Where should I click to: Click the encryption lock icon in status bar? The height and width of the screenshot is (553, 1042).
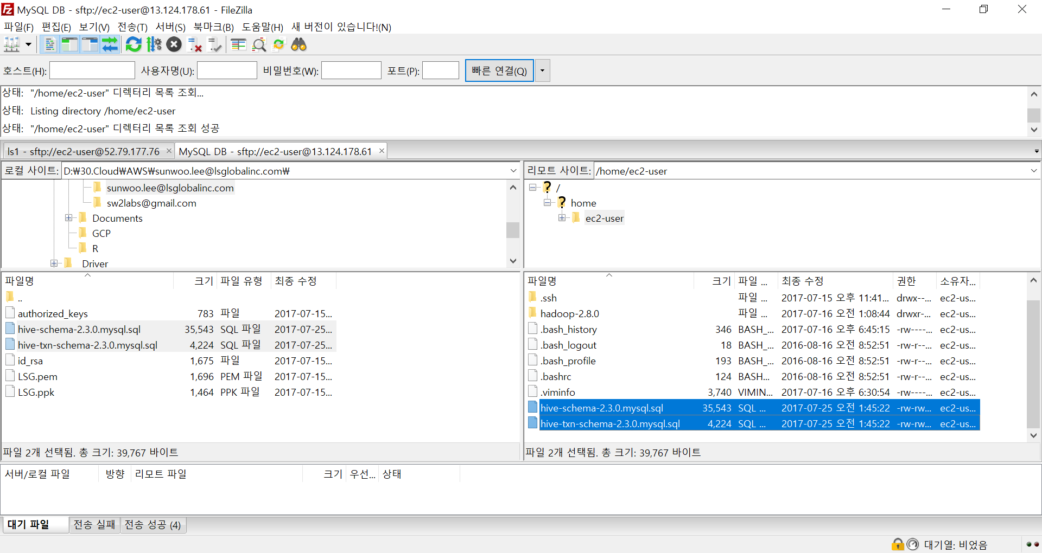coord(898,544)
